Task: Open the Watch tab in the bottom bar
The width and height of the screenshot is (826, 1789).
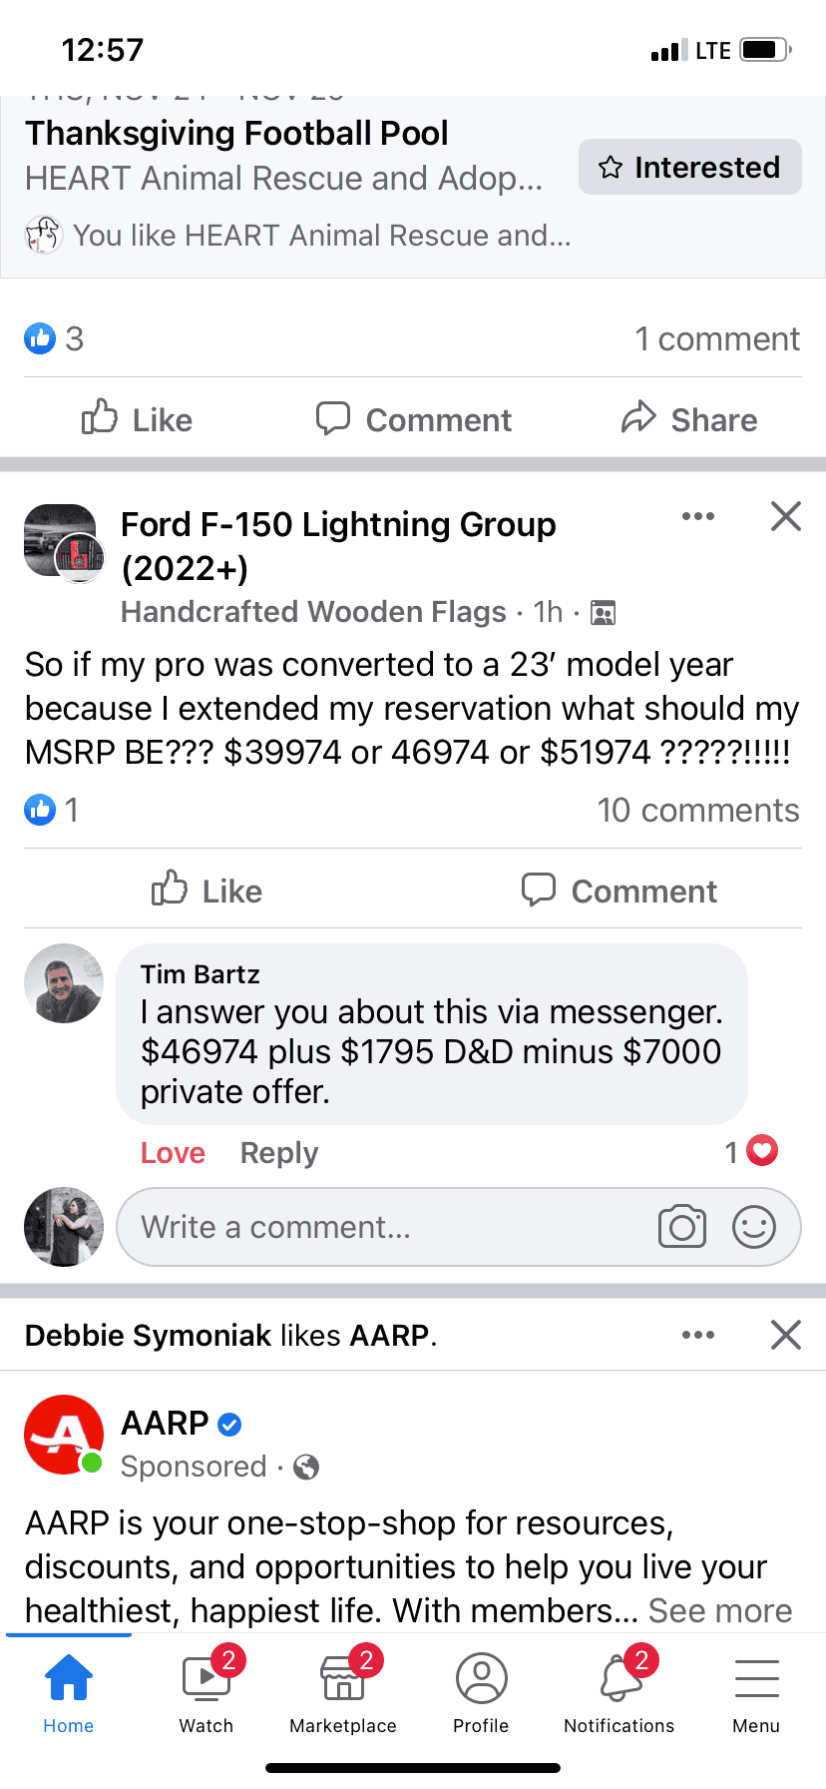Action: [x=206, y=1689]
